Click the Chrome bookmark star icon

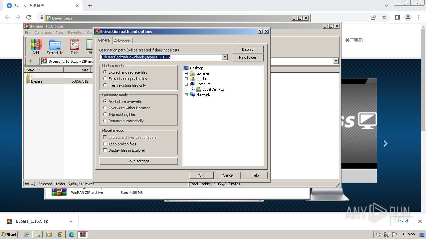tap(384, 17)
